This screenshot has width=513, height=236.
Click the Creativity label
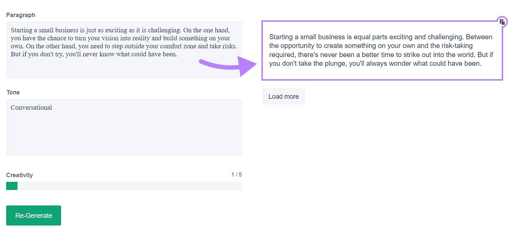pyautogui.click(x=20, y=175)
